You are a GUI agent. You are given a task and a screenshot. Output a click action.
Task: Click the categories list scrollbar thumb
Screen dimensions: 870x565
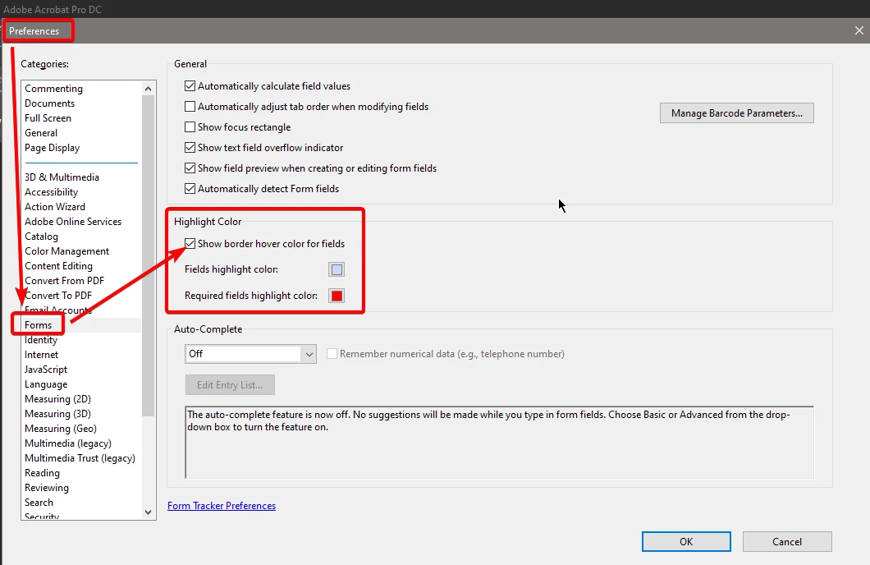(148, 255)
